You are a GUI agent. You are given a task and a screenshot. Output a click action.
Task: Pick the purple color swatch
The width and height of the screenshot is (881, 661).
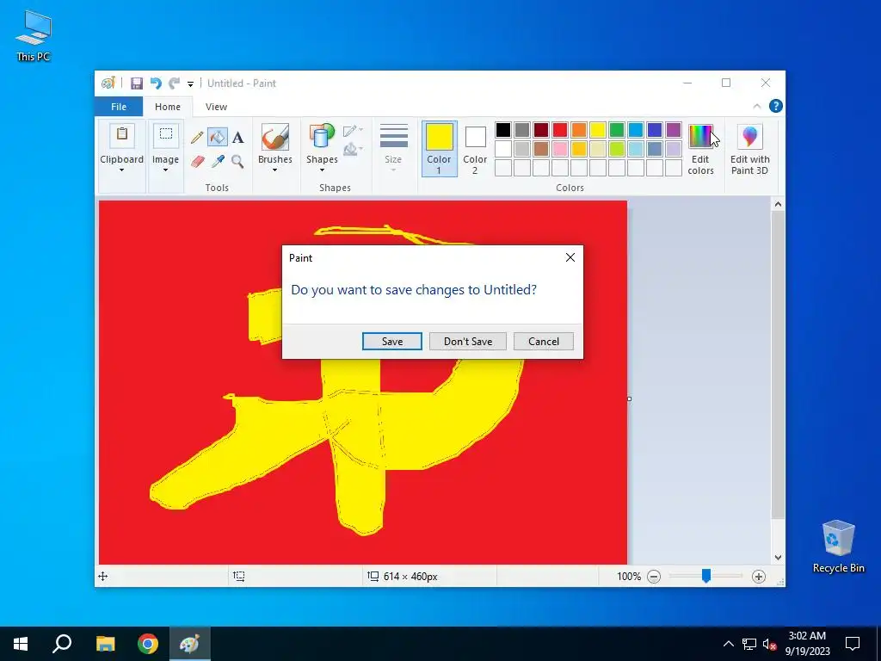pos(673,130)
